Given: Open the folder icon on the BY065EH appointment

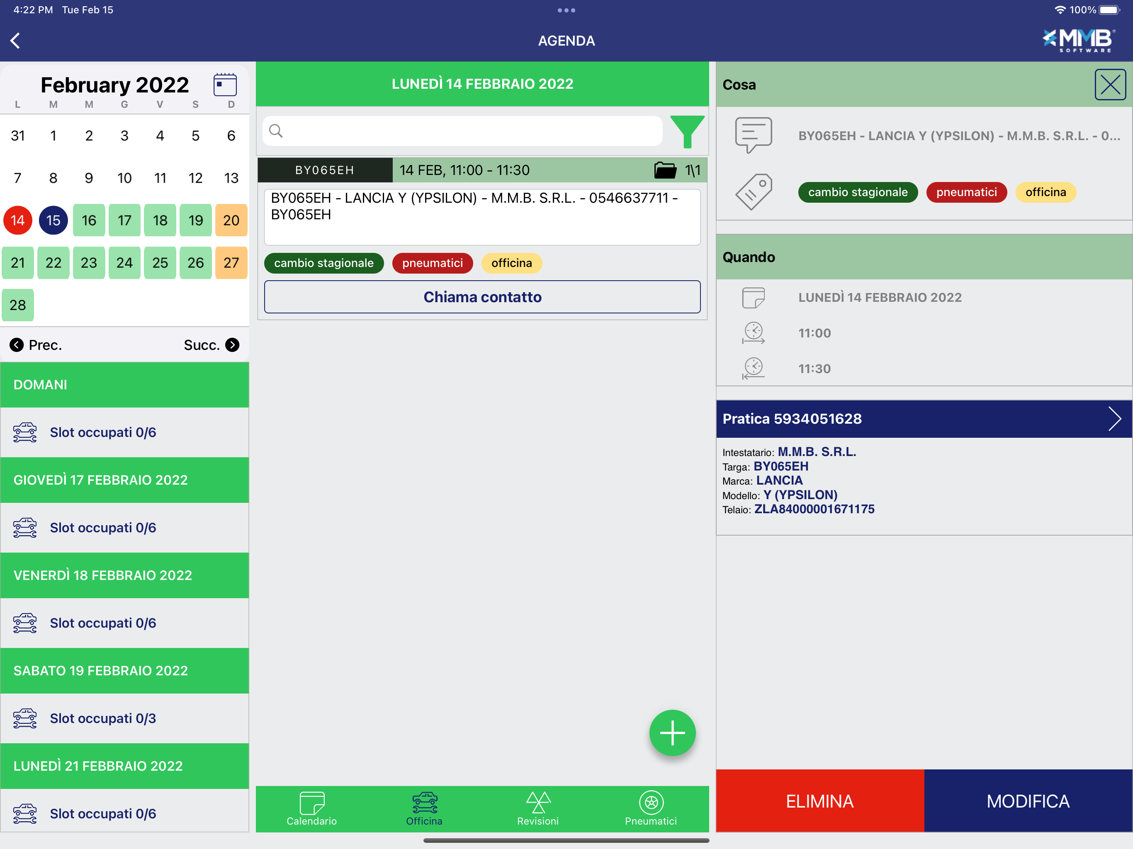Looking at the screenshot, I should tap(665, 170).
